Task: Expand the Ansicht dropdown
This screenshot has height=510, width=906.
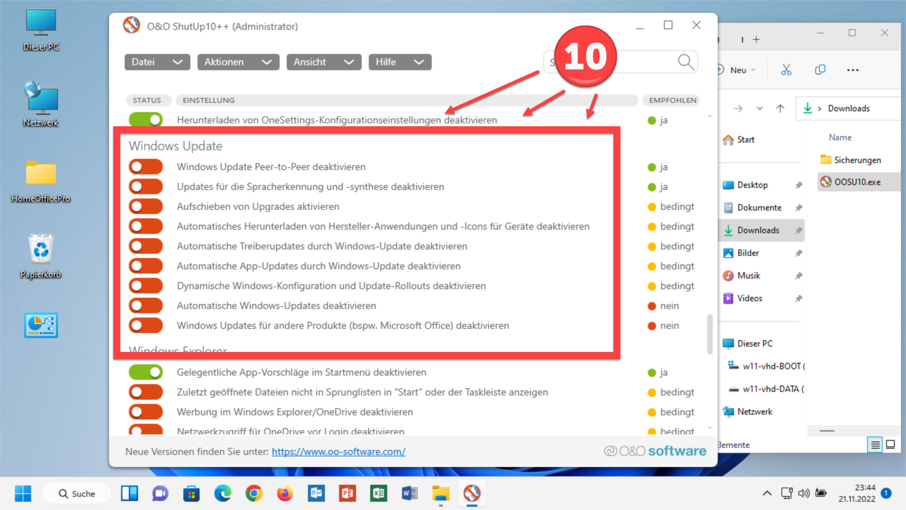Action: click(323, 62)
